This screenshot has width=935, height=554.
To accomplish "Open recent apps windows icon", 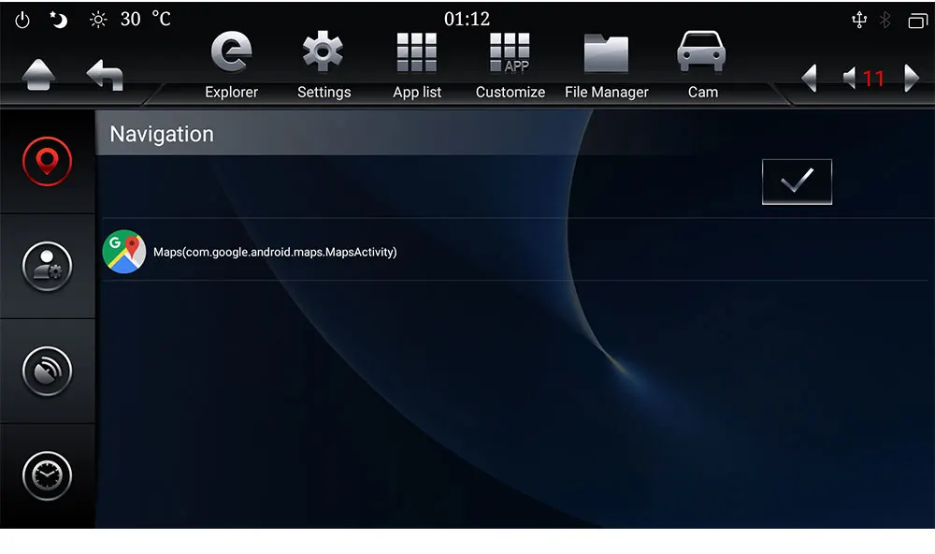I will pos(918,21).
